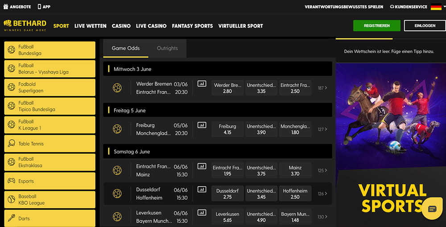Click the Registrieren button
446x227 pixels.
click(x=376, y=25)
